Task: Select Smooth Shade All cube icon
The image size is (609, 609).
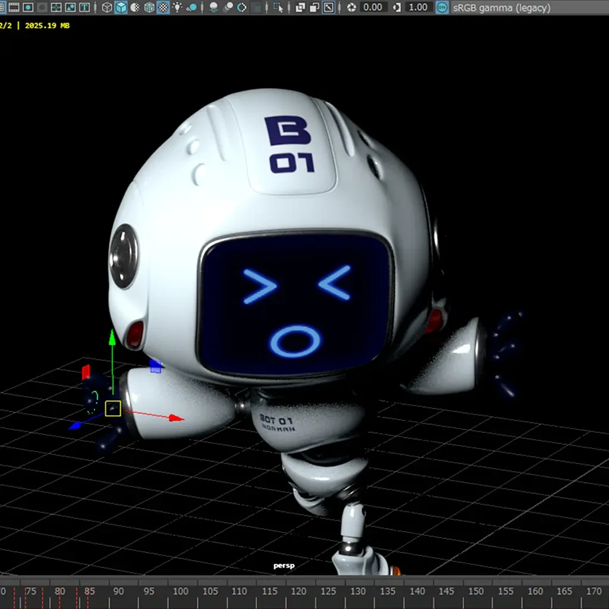Action: click(x=121, y=7)
